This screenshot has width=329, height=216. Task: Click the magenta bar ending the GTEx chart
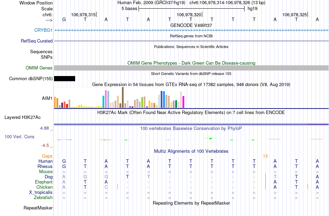184,102
